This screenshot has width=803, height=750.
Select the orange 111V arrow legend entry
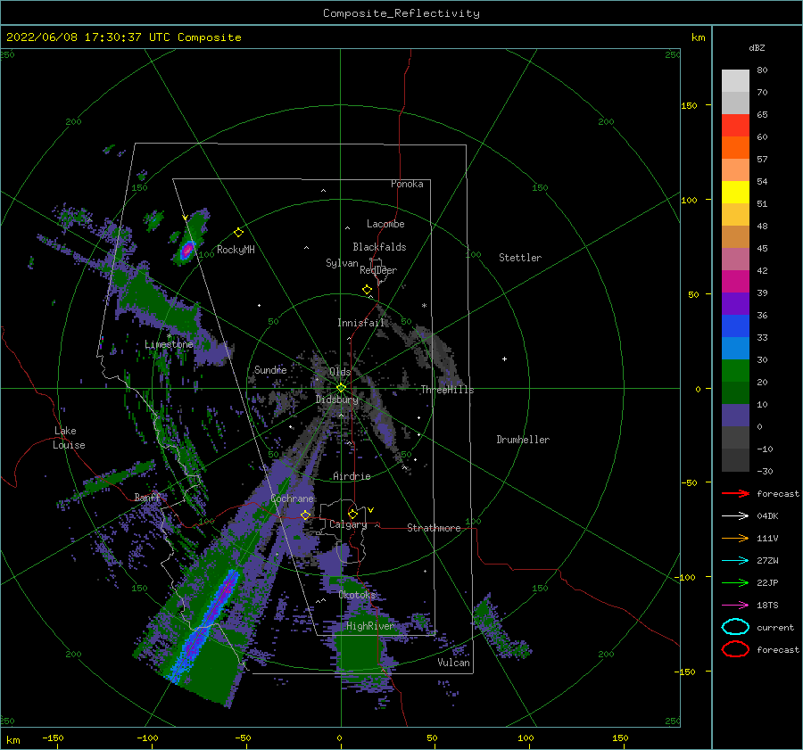[x=735, y=538]
